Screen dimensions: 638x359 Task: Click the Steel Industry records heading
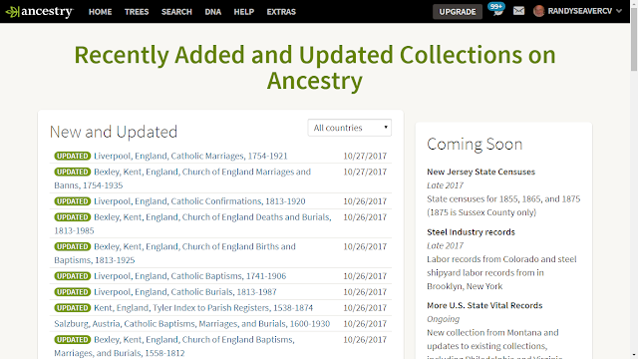(x=471, y=232)
